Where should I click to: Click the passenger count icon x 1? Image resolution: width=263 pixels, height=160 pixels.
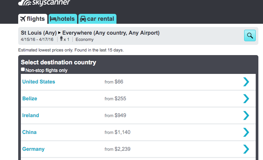[65, 39]
